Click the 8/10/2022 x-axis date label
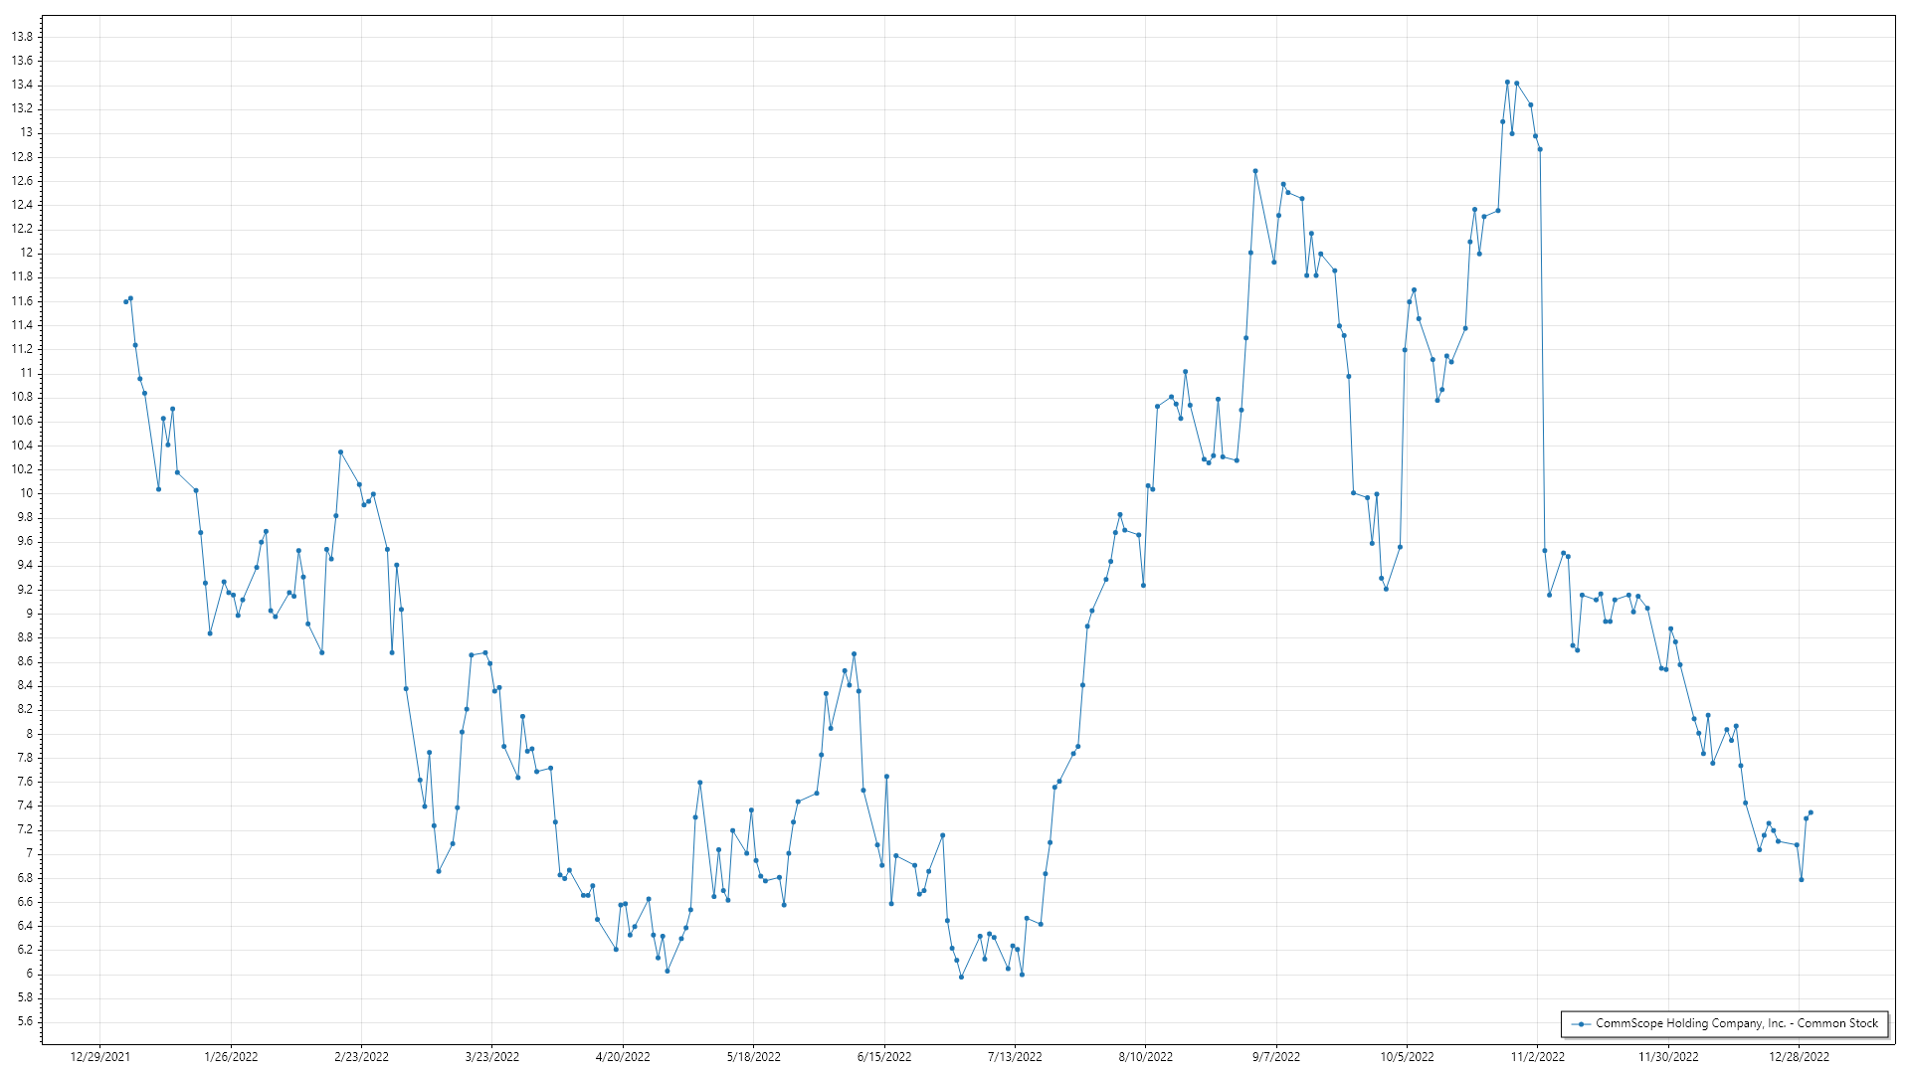This screenshot has width=1910, height=1074. pyautogui.click(x=1146, y=1057)
